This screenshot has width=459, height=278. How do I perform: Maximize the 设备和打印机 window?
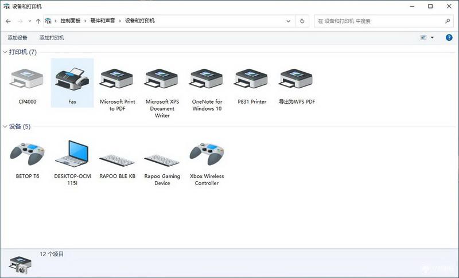(x=430, y=6)
